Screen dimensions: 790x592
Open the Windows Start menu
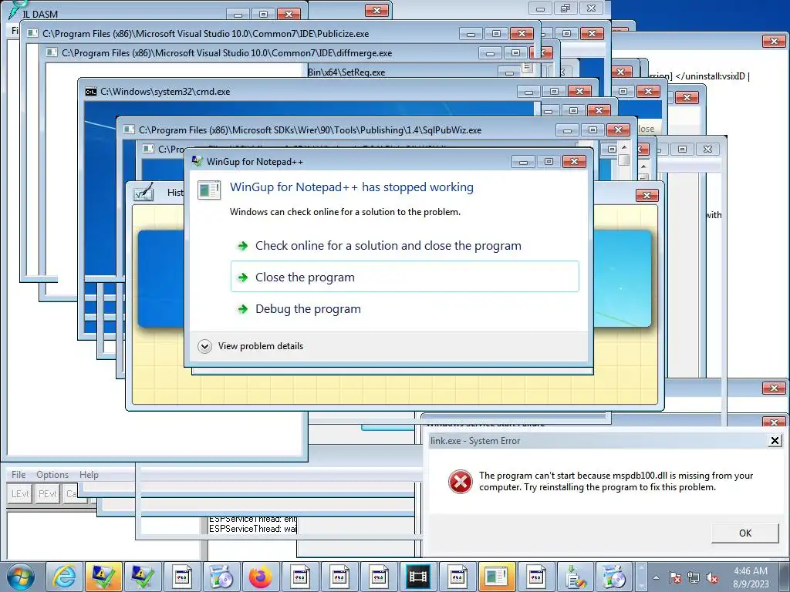pos(21,577)
